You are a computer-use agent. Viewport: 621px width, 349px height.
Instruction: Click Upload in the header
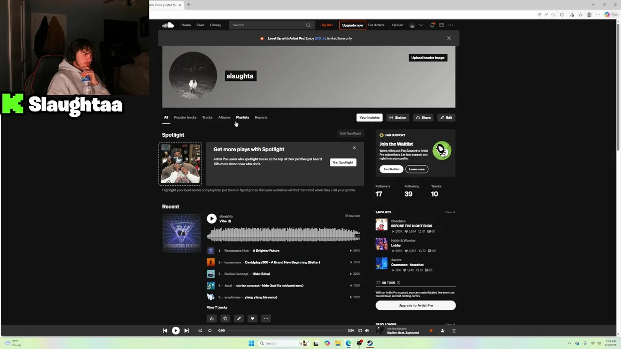click(x=397, y=25)
